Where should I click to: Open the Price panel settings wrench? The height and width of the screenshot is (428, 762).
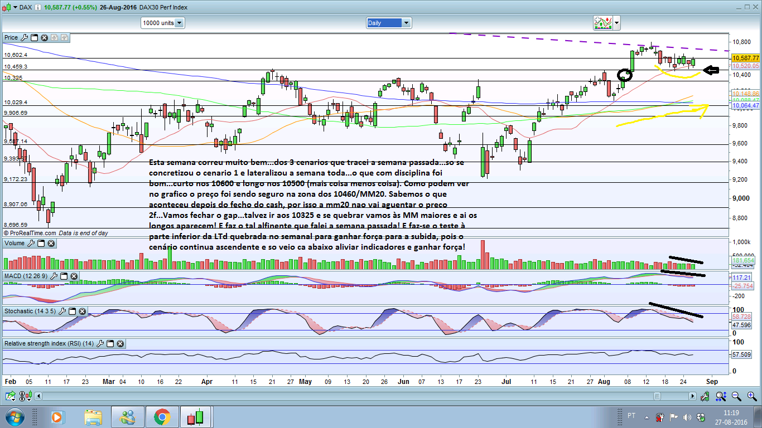24,38
